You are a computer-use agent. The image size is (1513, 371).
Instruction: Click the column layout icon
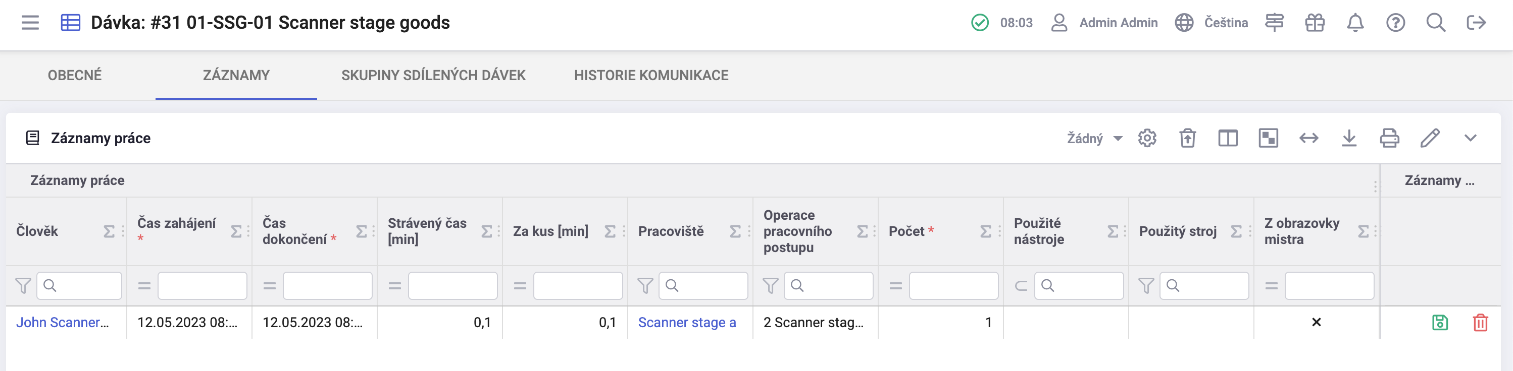[1228, 138]
